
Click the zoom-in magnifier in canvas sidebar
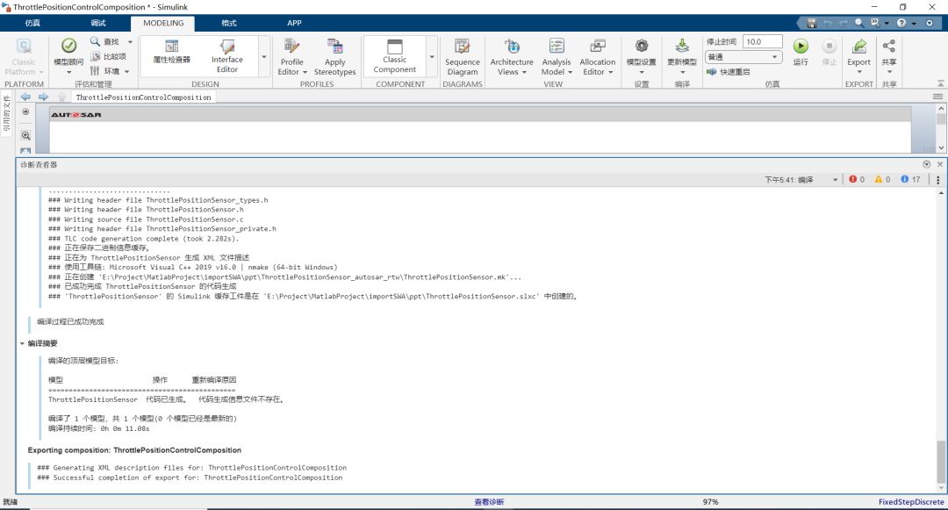[x=25, y=135]
